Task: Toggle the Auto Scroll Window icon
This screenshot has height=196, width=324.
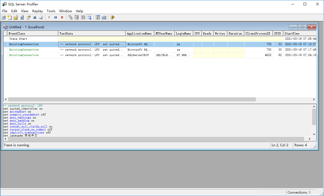Action: [89, 17]
